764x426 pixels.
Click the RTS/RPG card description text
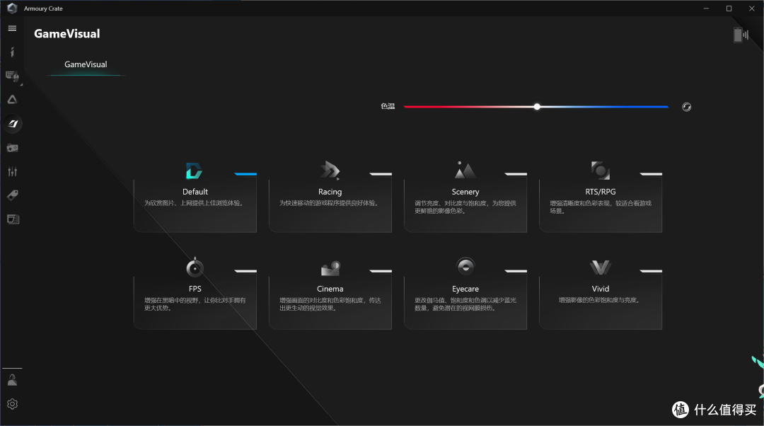(x=601, y=207)
